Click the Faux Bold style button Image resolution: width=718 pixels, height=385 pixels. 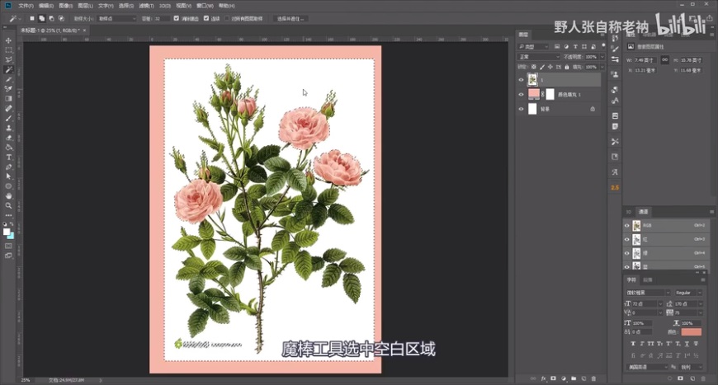633,344
